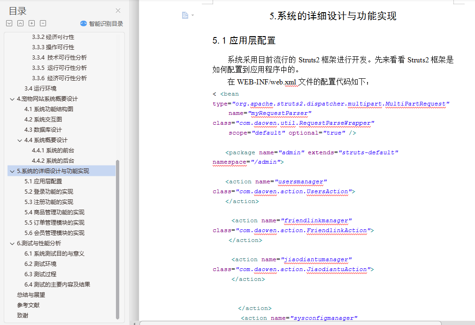Go to 3.3.4 技术可行性分析 heading
Screen dimensions: 475x325
[x=59, y=58]
